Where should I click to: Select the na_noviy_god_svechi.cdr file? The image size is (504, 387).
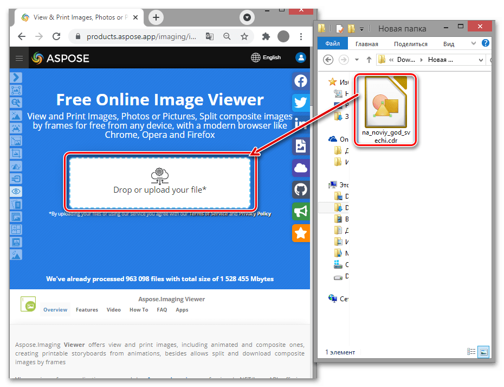(386, 110)
